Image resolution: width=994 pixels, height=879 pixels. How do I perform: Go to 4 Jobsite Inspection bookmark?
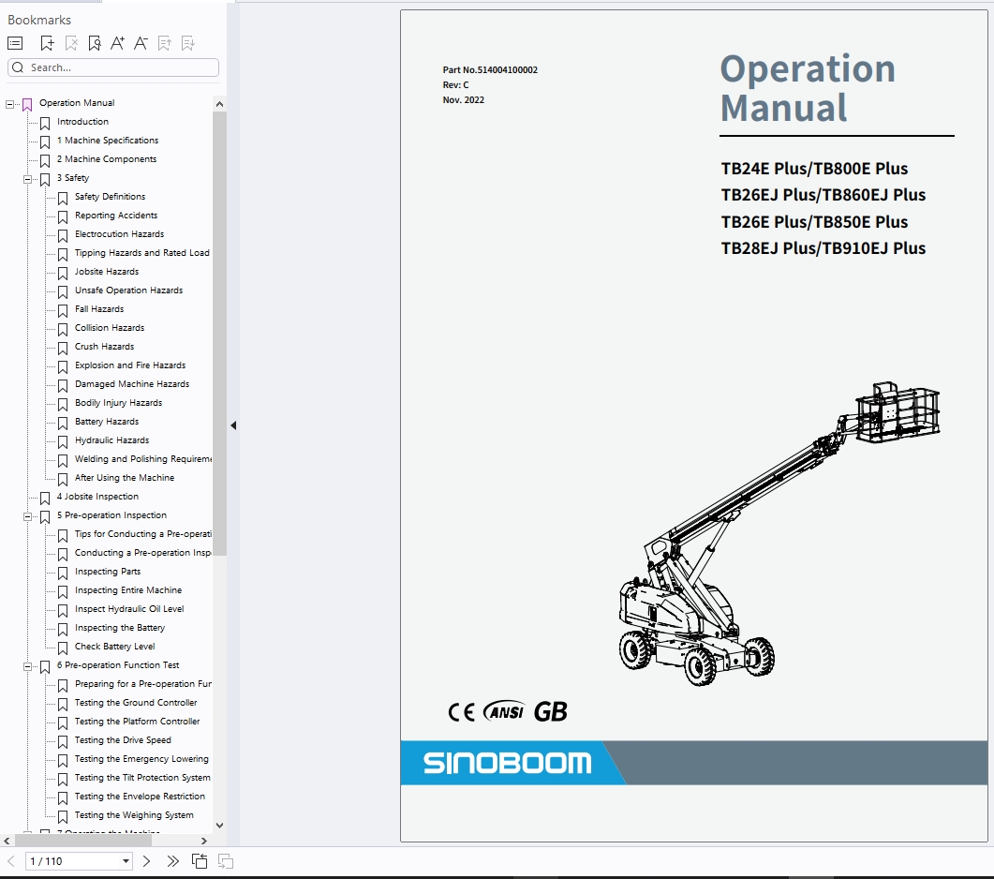(97, 497)
